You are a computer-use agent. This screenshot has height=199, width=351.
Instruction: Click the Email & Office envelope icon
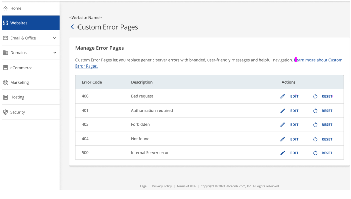(x=6, y=38)
